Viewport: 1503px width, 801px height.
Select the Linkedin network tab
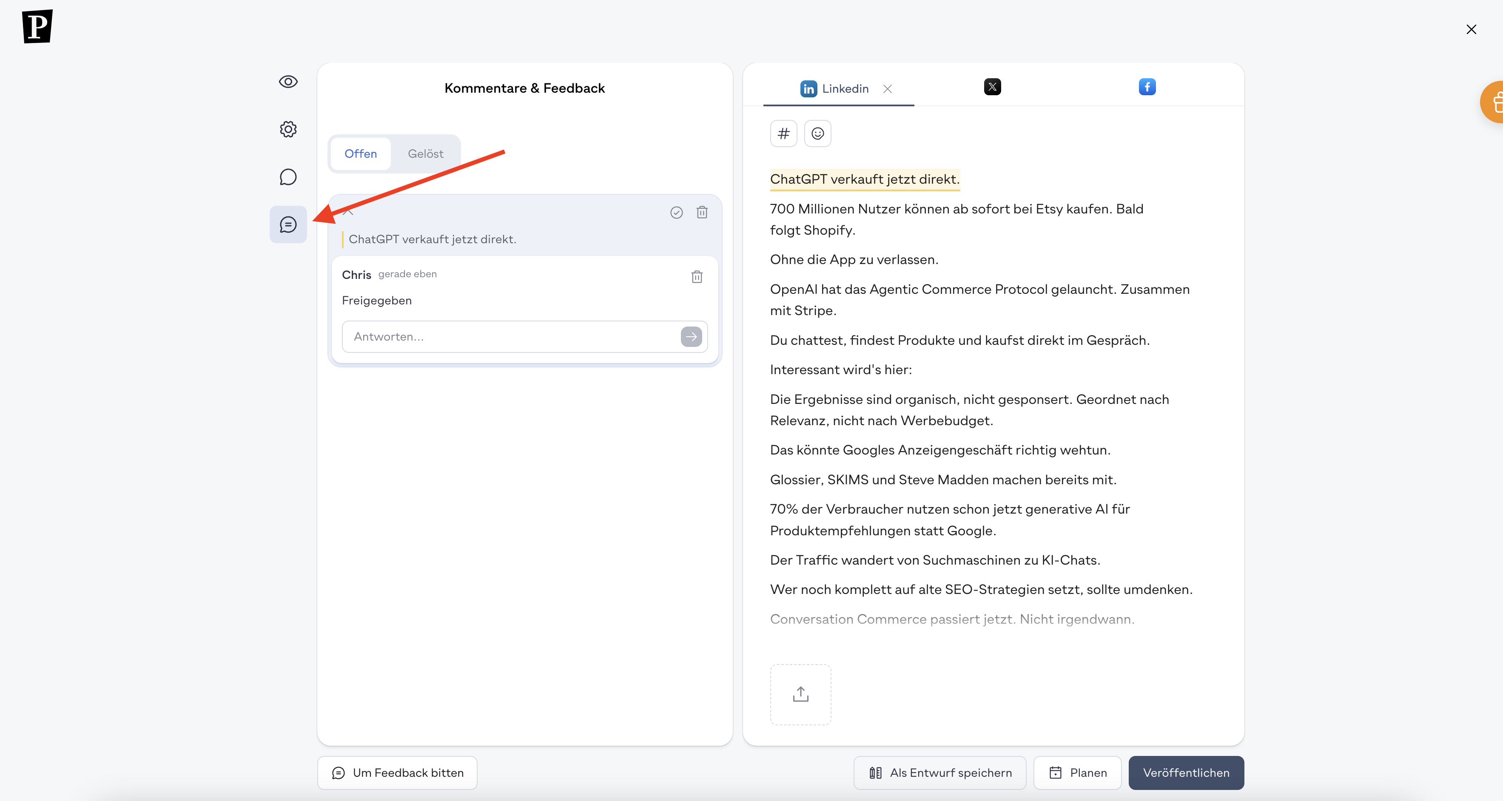[x=834, y=89]
